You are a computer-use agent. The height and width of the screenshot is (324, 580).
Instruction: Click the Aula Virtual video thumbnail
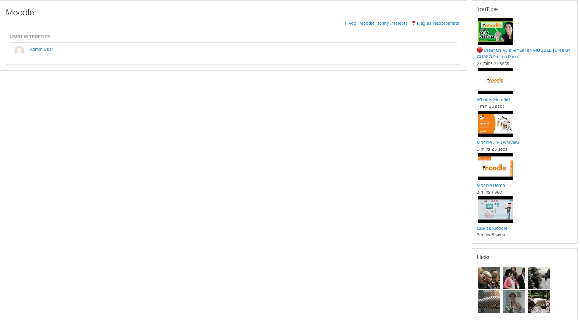[495, 31]
